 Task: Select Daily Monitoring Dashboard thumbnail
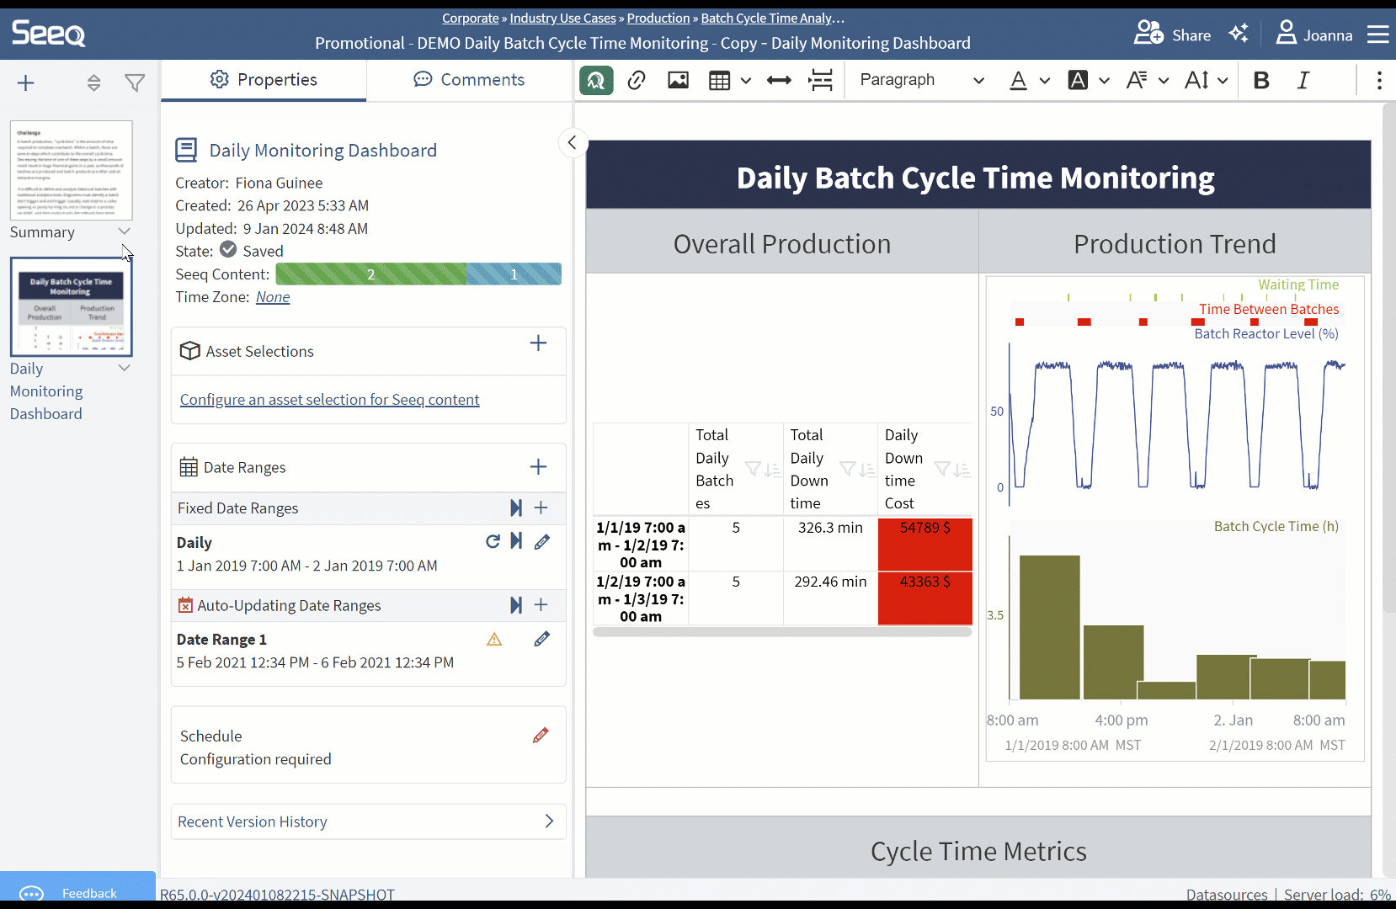pos(72,307)
